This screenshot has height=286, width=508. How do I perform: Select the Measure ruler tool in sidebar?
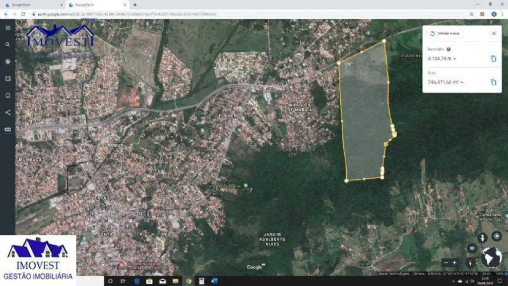coord(8,129)
